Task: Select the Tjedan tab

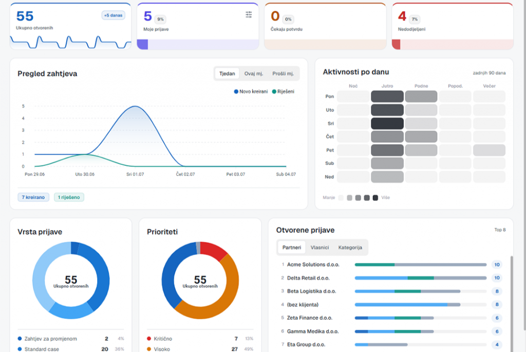Action: point(227,73)
